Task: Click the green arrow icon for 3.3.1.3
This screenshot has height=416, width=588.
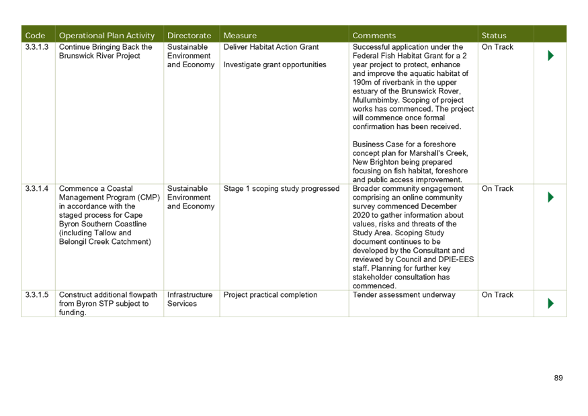Action: coord(550,56)
